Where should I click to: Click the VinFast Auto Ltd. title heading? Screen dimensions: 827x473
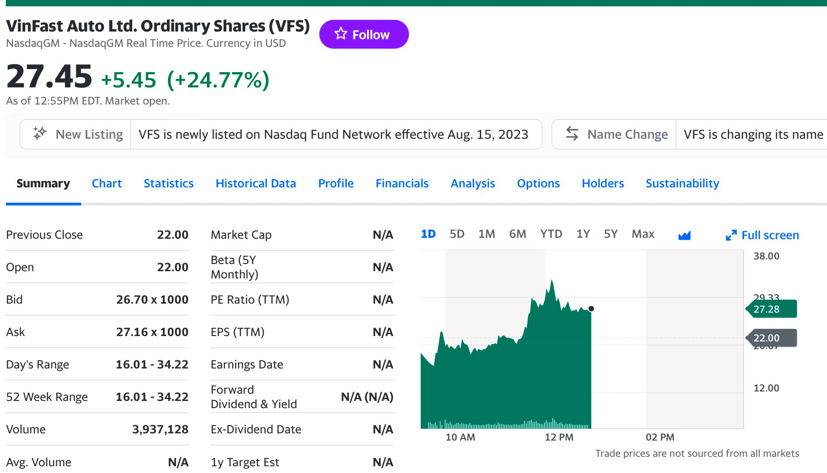point(158,26)
